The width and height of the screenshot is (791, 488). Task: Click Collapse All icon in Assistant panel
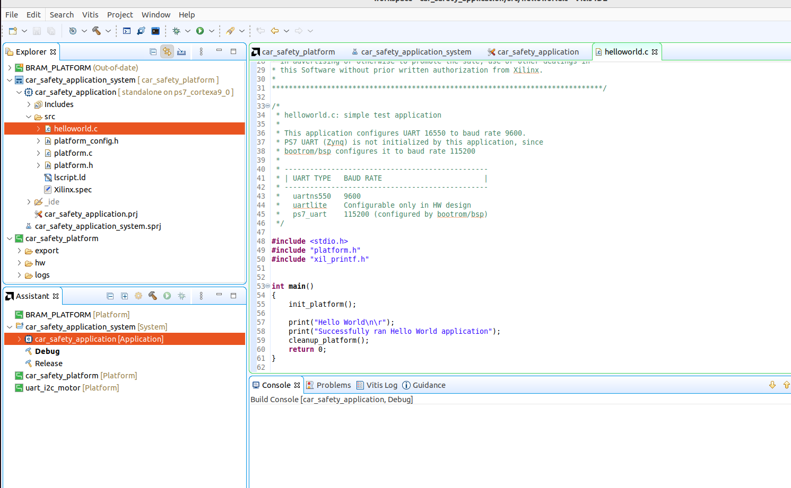coord(110,296)
